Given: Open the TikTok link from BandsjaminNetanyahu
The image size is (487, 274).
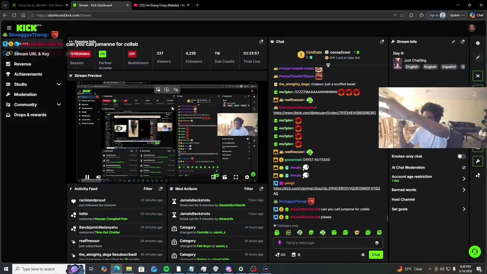Looking at the screenshot, I should pyautogui.click(x=325, y=113).
